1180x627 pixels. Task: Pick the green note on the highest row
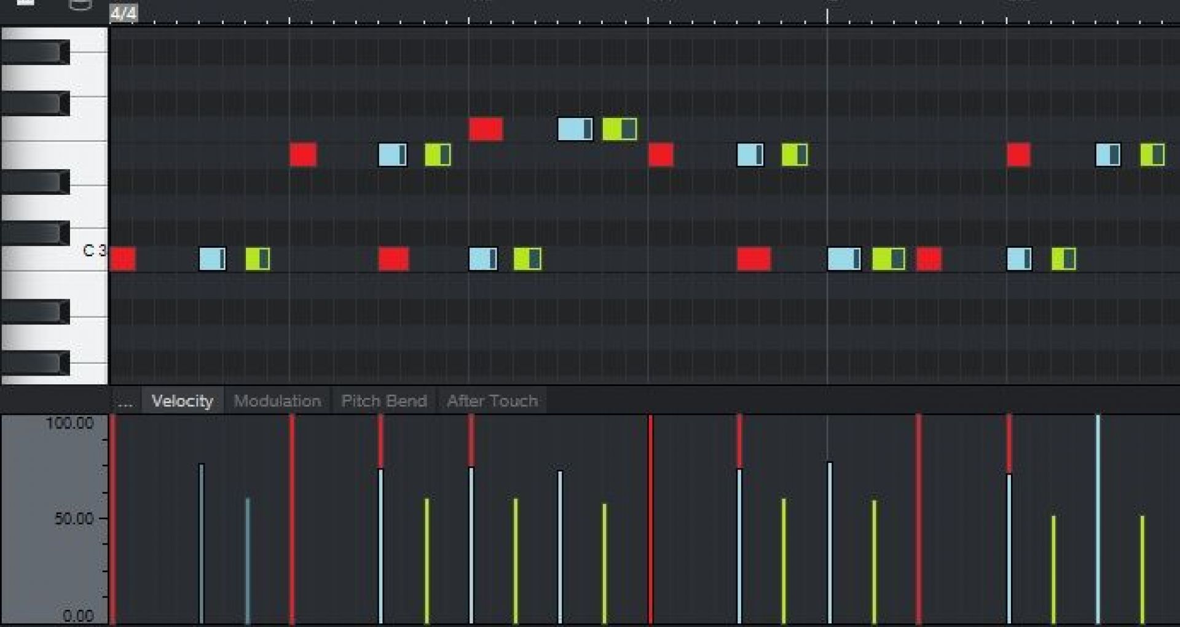pos(619,129)
